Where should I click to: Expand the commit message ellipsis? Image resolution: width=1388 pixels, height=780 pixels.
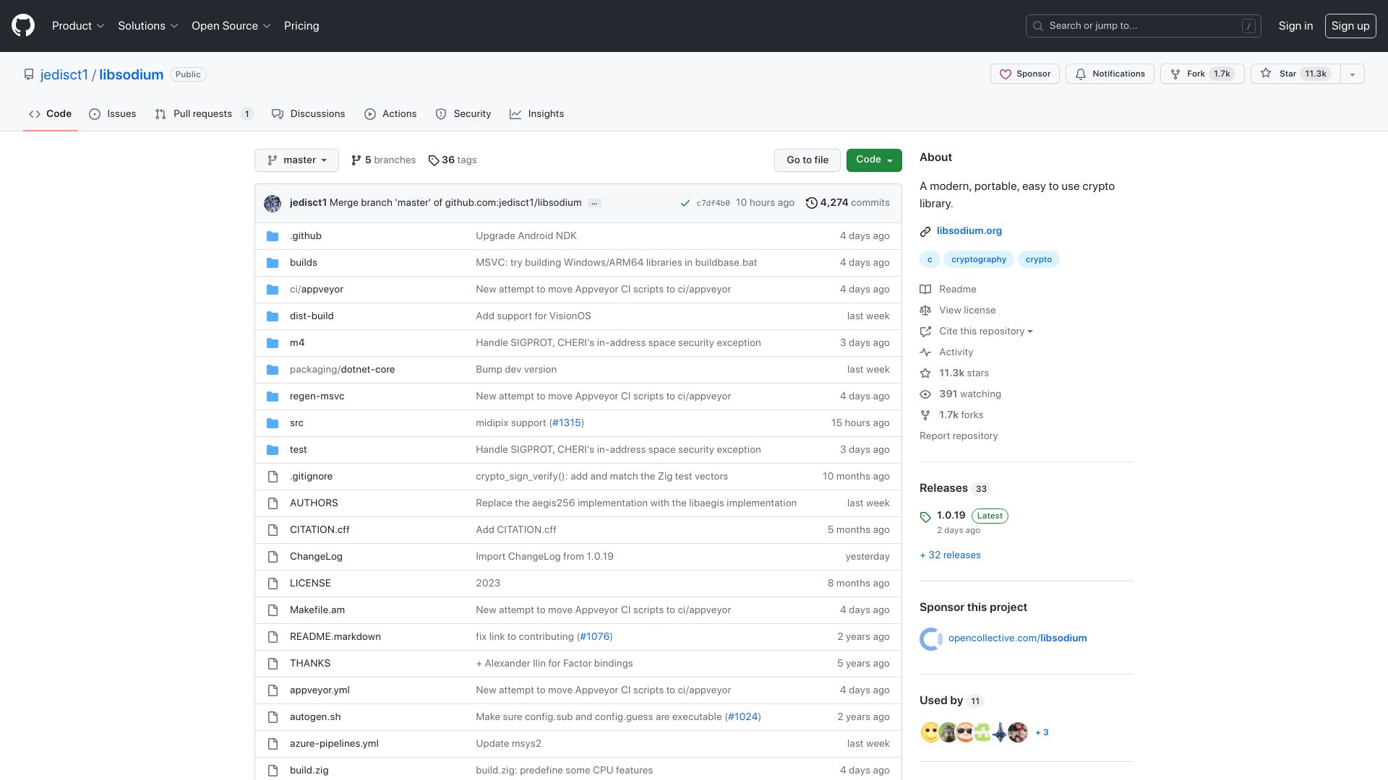(x=594, y=204)
